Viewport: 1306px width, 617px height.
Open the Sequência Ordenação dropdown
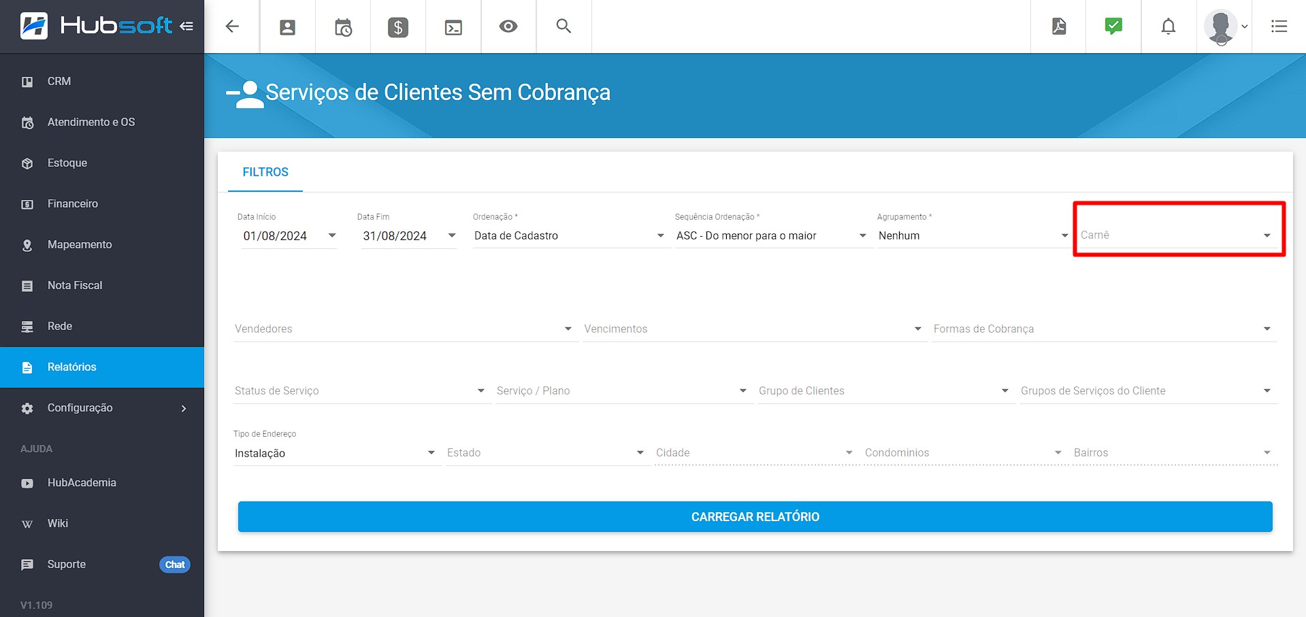tap(772, 235)
